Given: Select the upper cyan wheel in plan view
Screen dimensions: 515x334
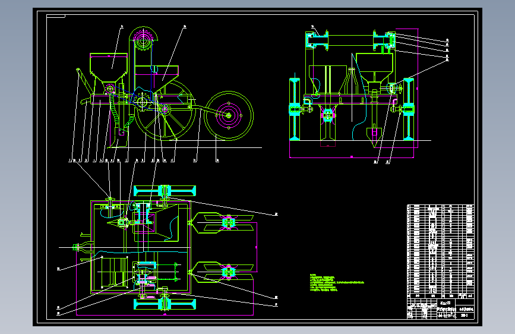Looking at the screenshot, I should coord(165,191).
